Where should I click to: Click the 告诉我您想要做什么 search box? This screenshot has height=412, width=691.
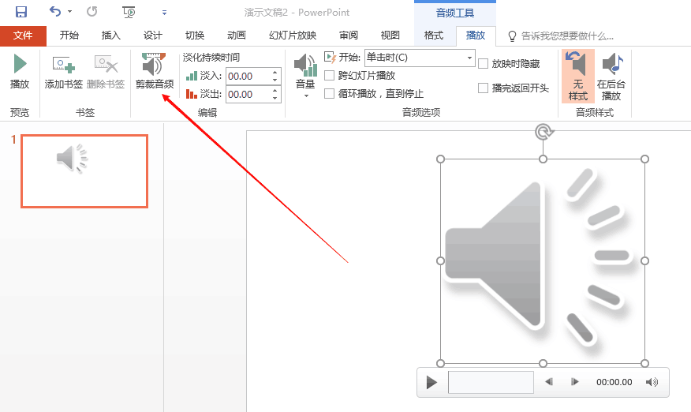(x=567, y=36)
